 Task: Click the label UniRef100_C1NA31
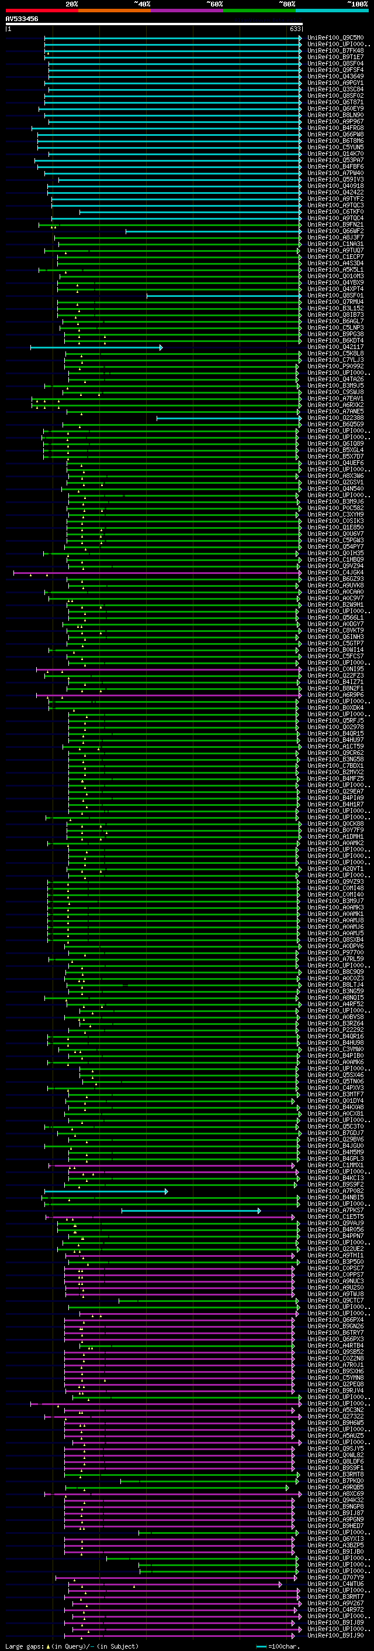(335, 244)
